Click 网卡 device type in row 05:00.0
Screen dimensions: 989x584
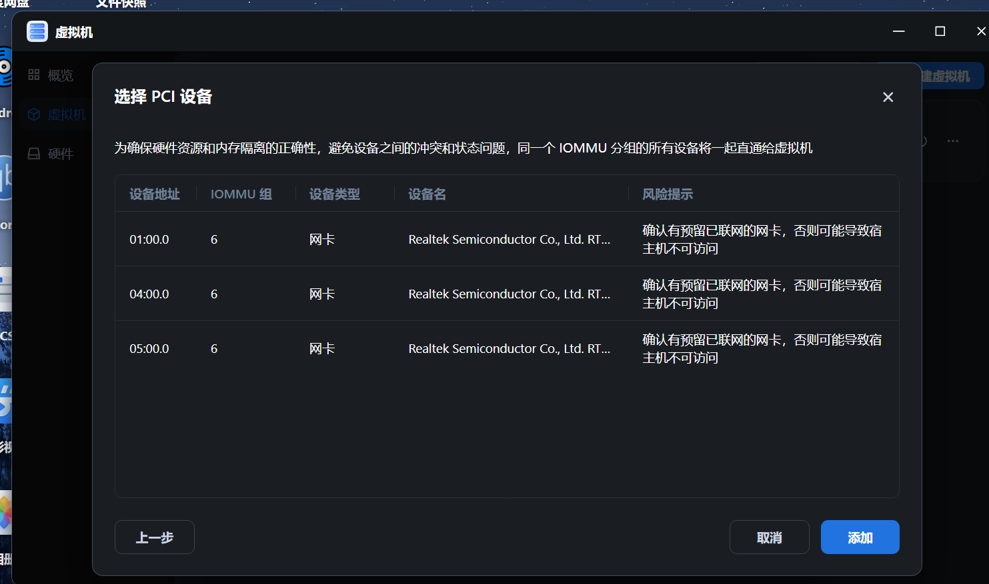(322, 349)
